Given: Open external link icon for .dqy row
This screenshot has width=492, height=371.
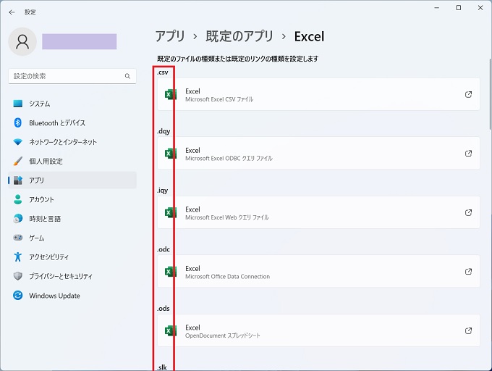Looking at the screenshot, I should [x=468, y=154].
